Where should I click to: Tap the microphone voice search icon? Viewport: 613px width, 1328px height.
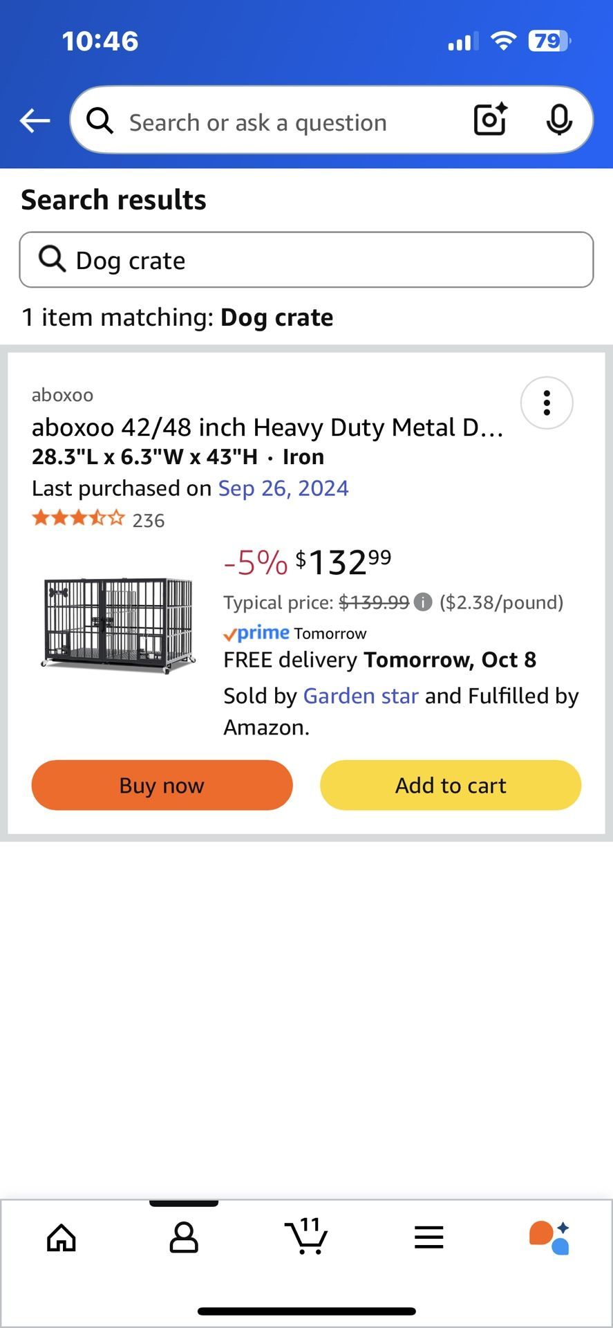coord(558,120)
